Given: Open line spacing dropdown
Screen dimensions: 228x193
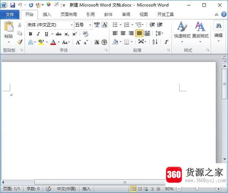Looking at the screenshot, I should (x=159, y=33).
